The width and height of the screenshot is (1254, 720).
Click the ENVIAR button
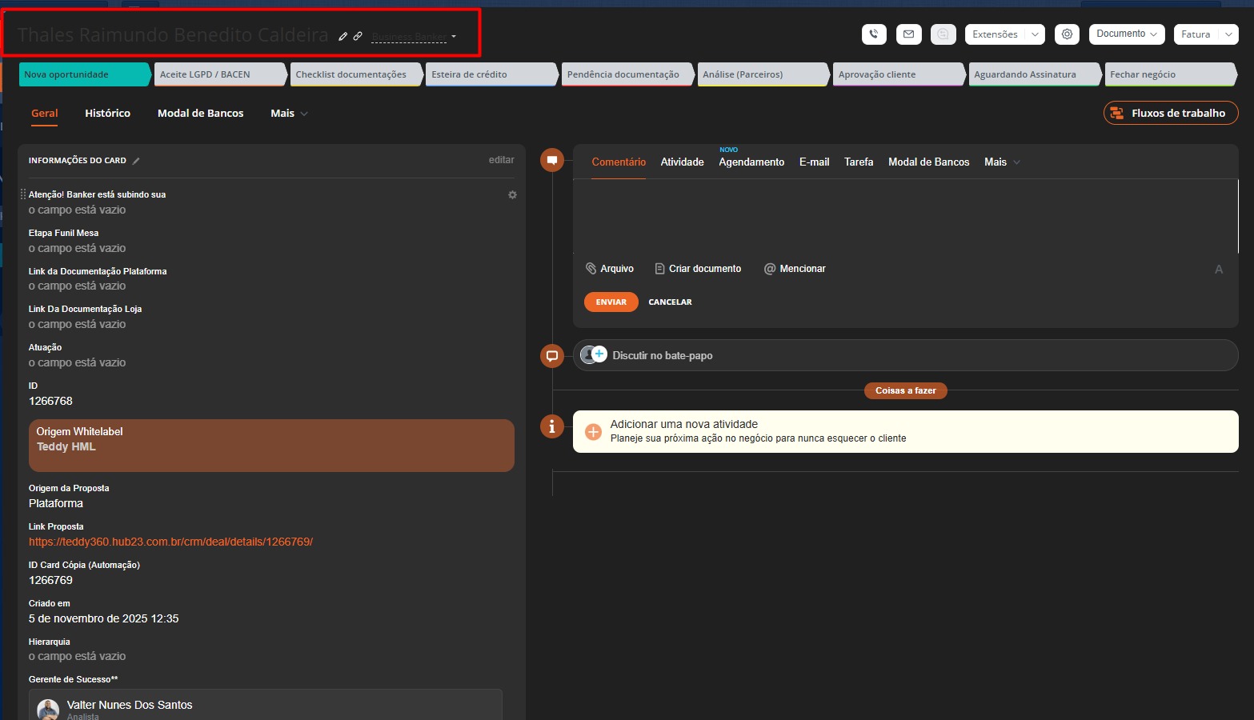click(611, 302)
